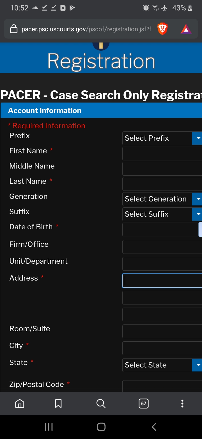Tap the Play Store notification icon
Viewport: 202px width, 439px height.
pyautogui.click(x=72, y=8)
